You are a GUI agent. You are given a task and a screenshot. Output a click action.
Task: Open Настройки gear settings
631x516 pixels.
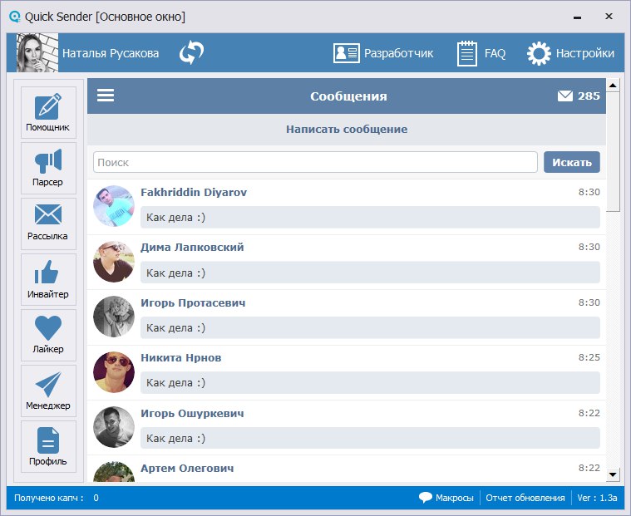pos(570,53)
